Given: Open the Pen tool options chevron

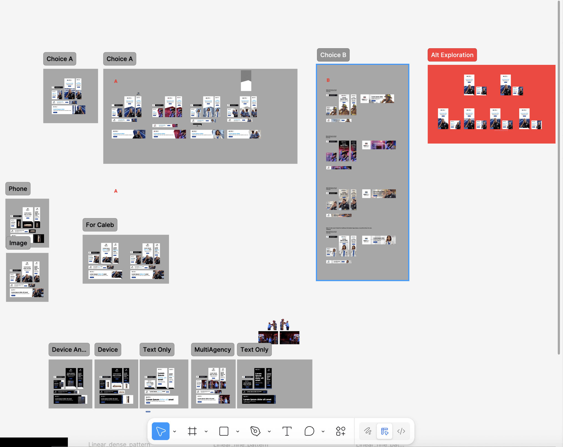Looking at the screenshot, I should click(269, 431).
